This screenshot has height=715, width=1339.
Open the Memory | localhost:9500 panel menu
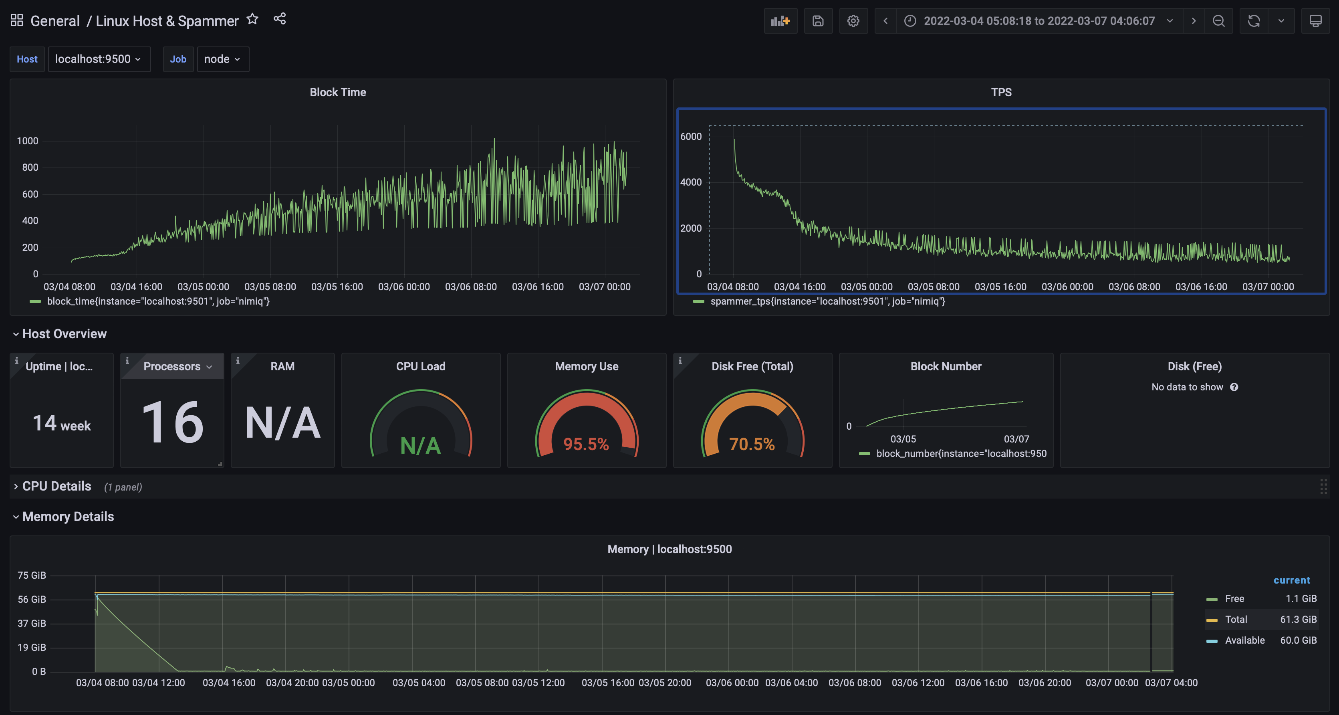[669, 549]
